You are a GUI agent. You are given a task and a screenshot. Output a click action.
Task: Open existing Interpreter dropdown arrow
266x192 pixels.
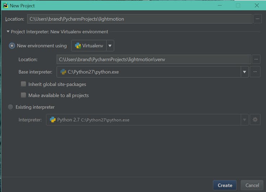244,120
